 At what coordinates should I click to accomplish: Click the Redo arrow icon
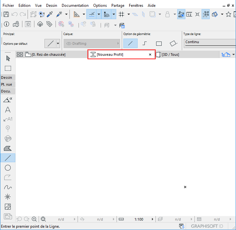(x=23, y=14)
